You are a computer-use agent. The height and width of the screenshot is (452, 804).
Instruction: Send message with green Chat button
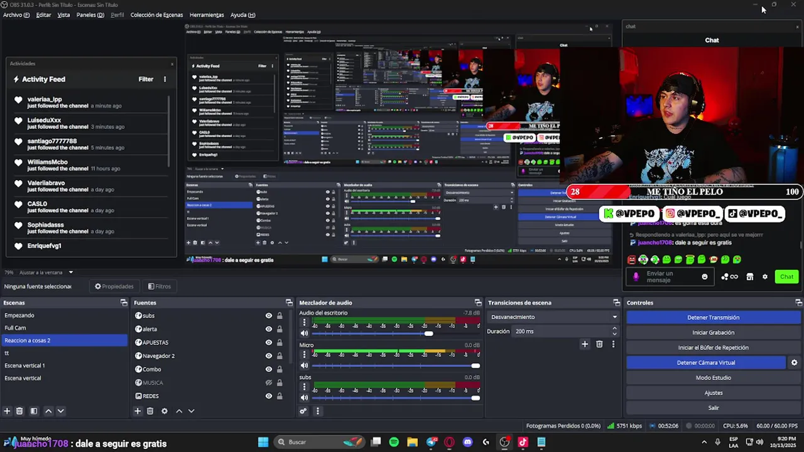tap(786, 277)
